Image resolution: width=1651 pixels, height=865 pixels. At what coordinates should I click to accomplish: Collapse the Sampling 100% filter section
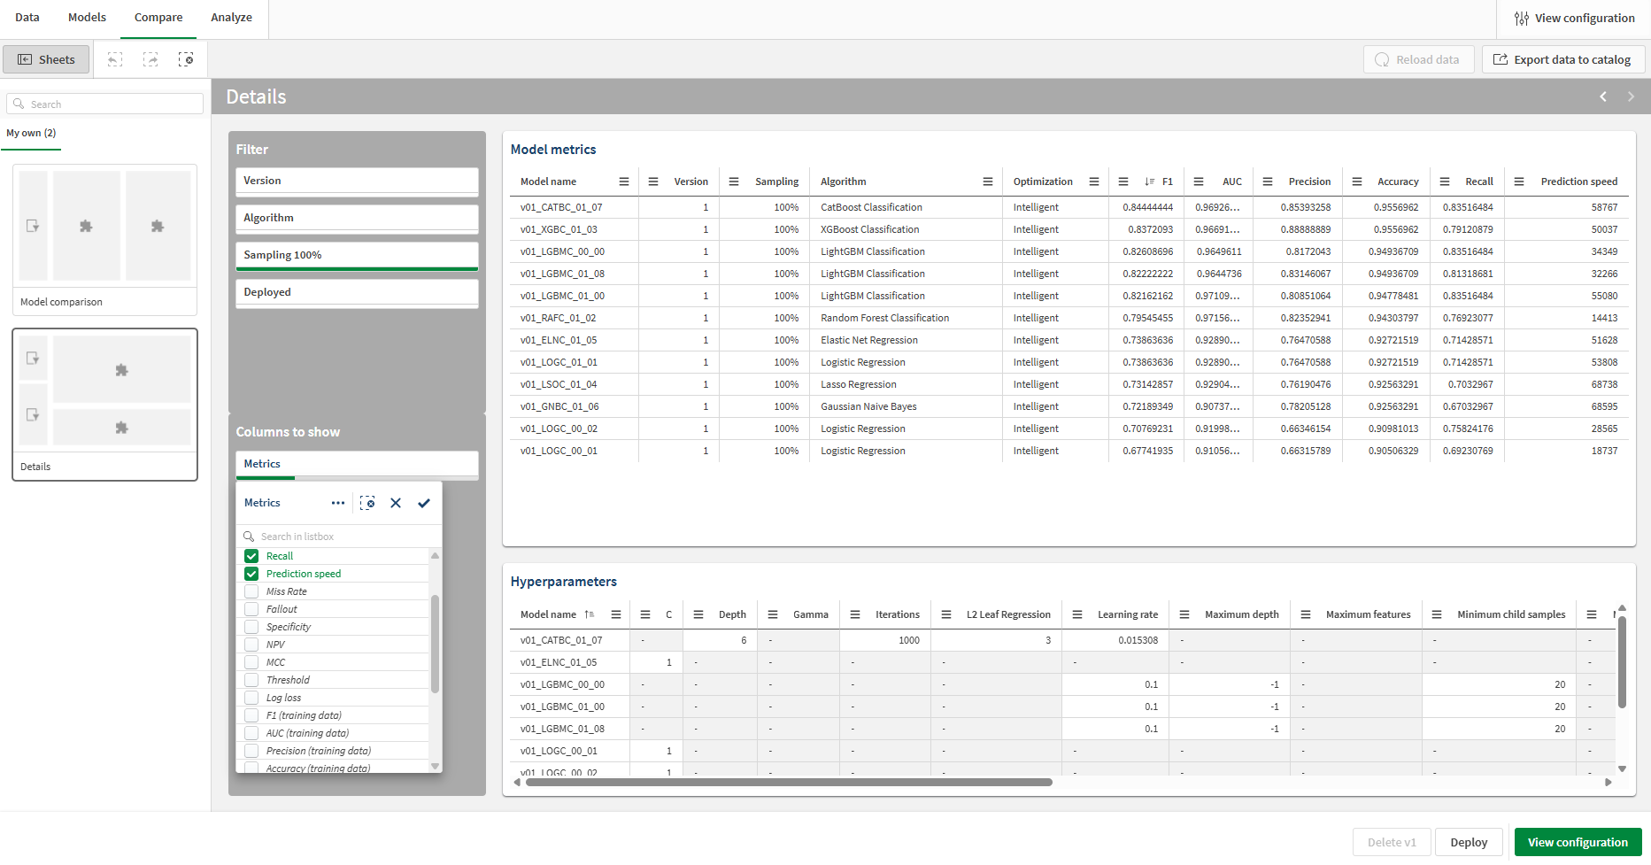pos(357,255)
